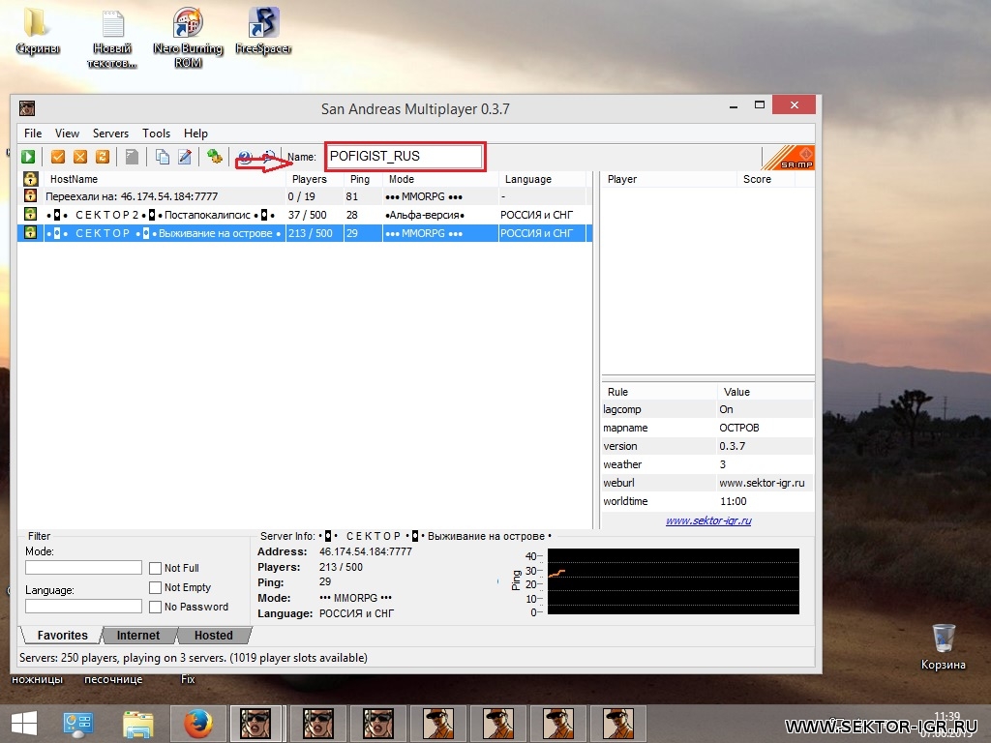The image size is (991, 743).
Task: Click the SA-MP window title bar icon
Action: [26, 108]
